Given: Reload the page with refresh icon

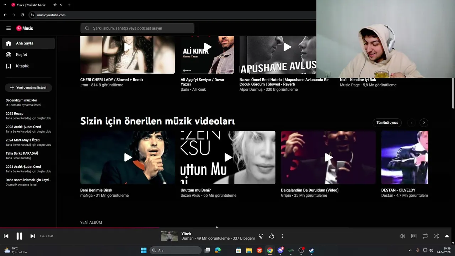Looking at the screenshot, I should 22,15.
